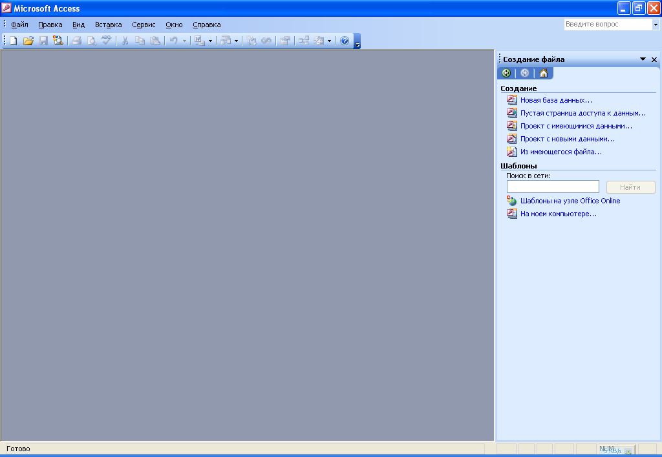This screenshot has height=457, width=662.
Task: Click the Office links Word icon
Action: coord(199,41)
